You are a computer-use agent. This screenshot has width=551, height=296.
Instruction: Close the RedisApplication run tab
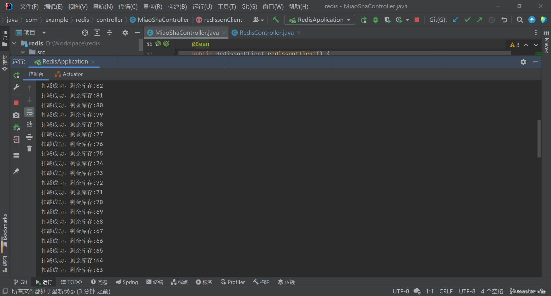(93, 62)
